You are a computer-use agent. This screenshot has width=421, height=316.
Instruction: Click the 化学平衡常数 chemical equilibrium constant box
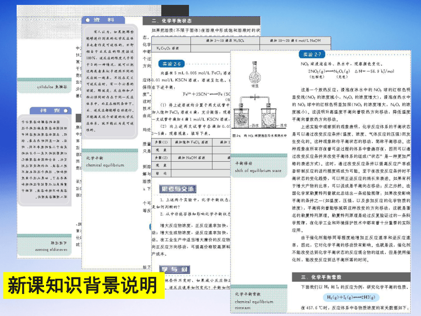pyautogui.click(x=259, y=299)
